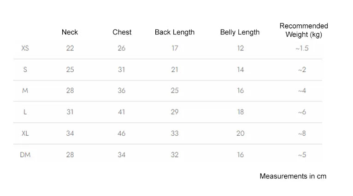This screenshot has width=353, height=196.
Task: Click the M chest value 36
Action: [x=121, y=91]
